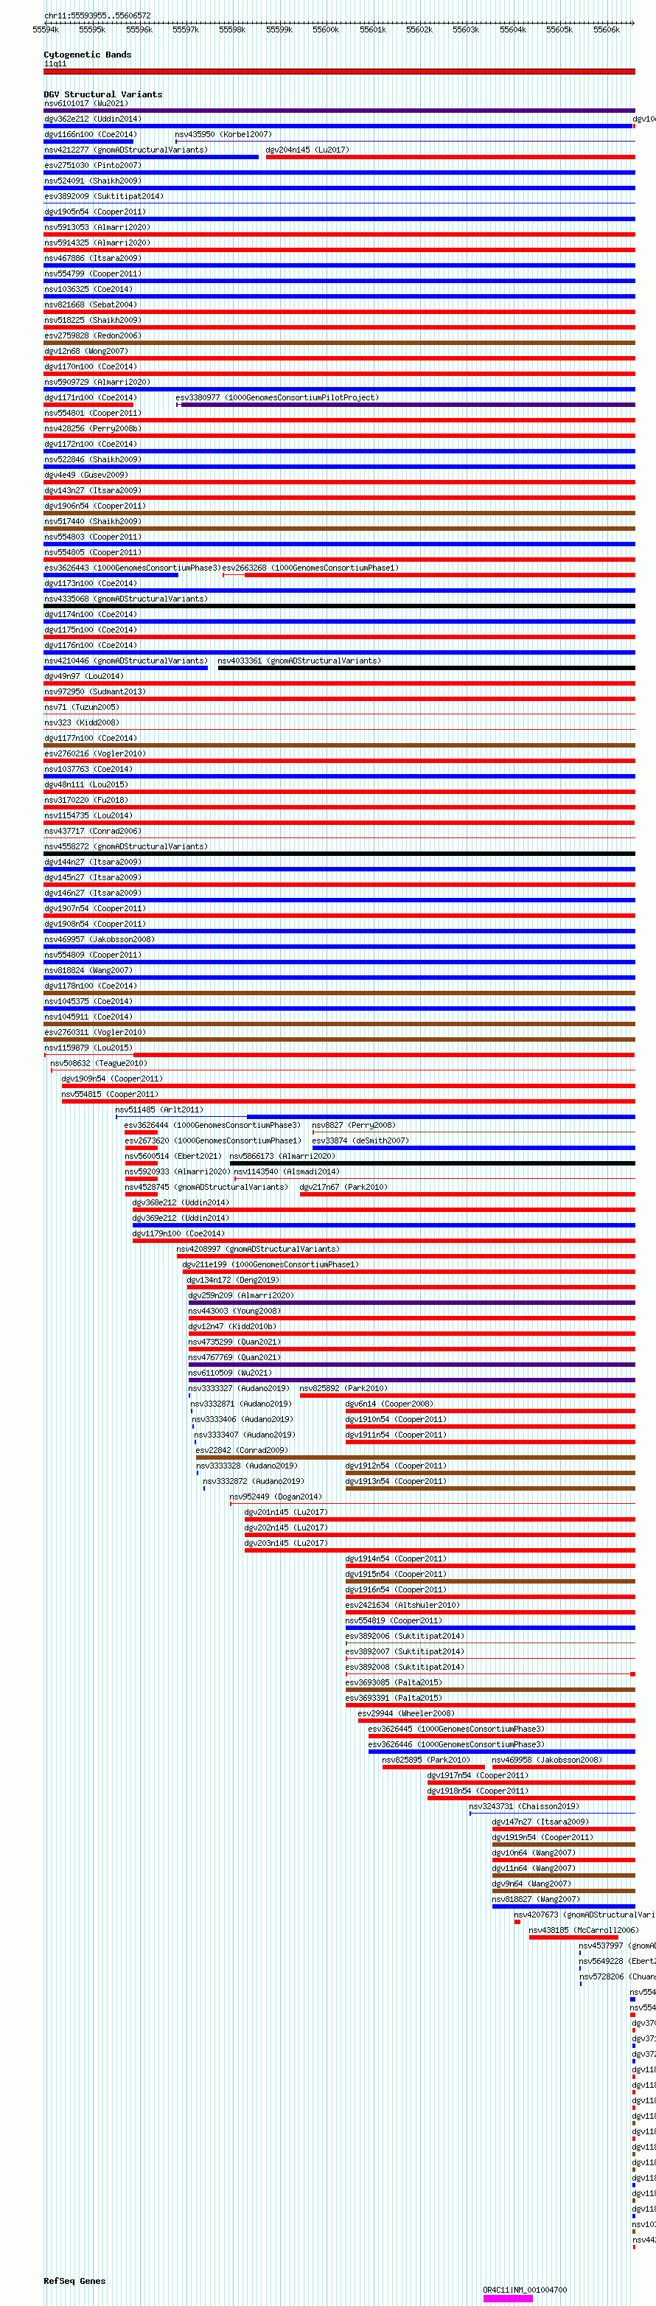Click the 55600k ruler tick label
Image resolution: width=656 pixels, height=2306 pixels.
[x=326, y=29]
